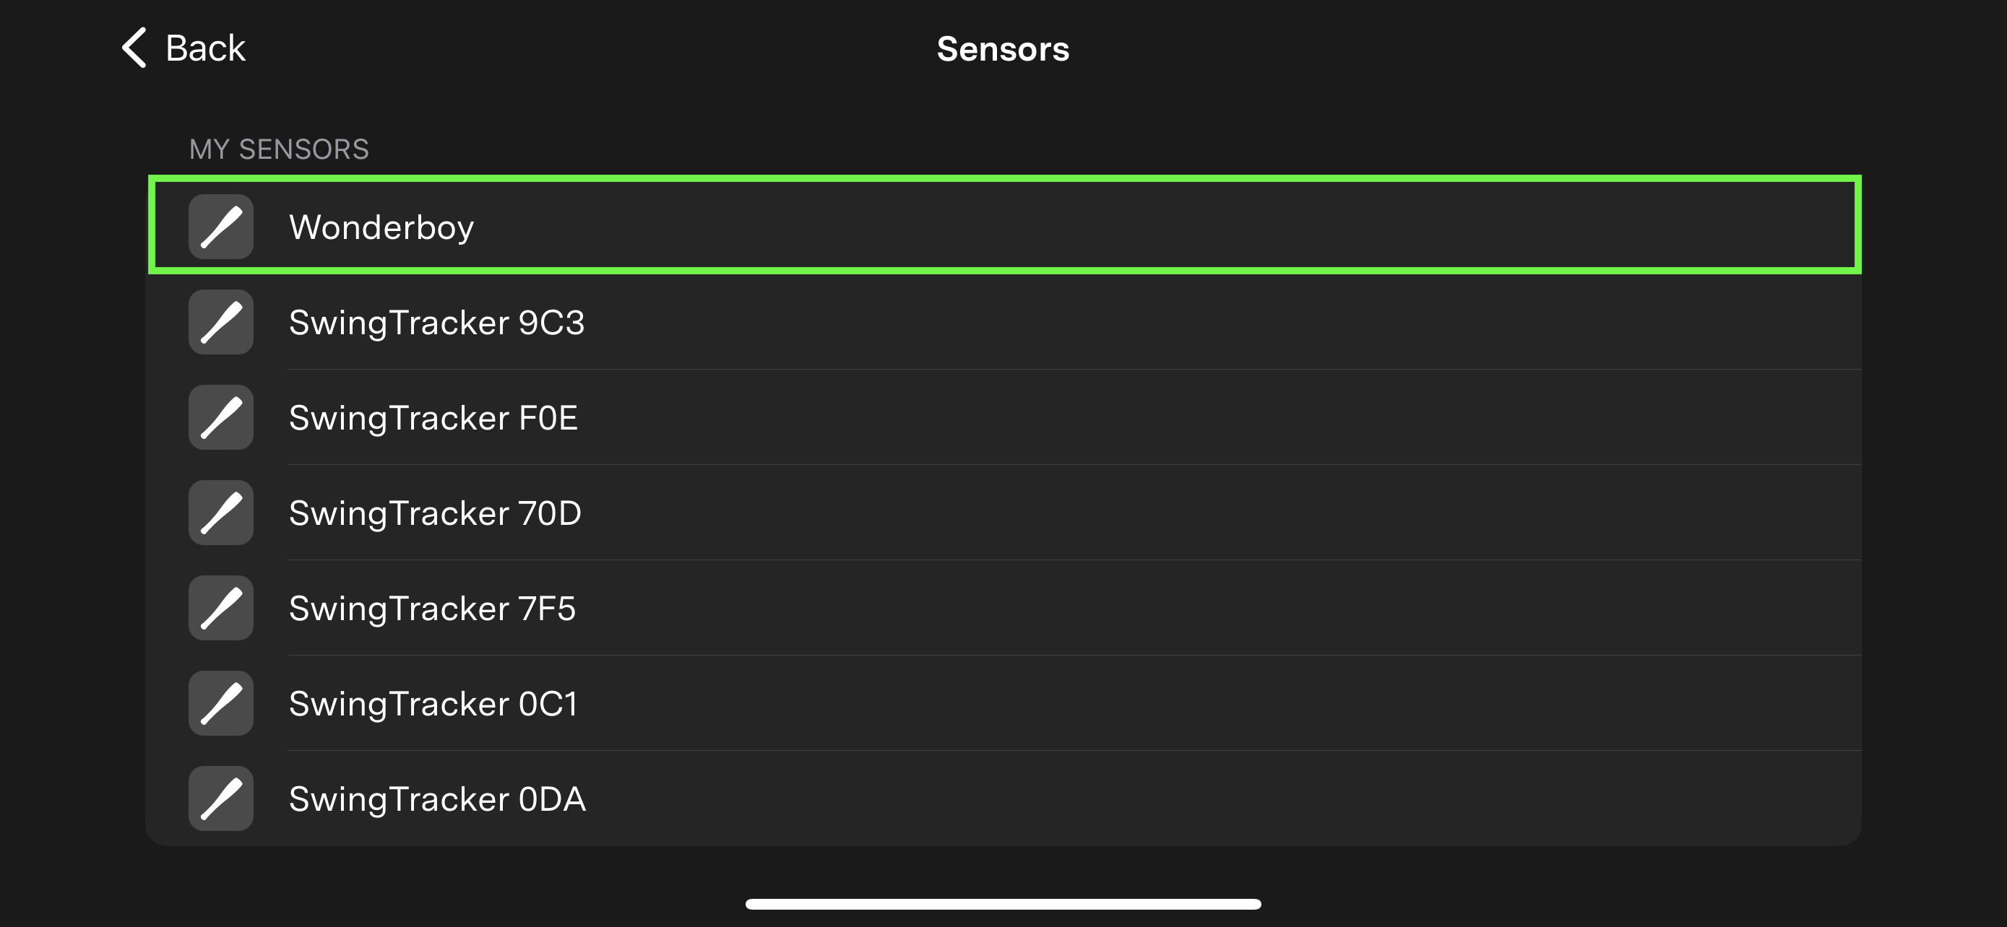Screen dimensions: 2007x927
Task: Tap the bat icon beside Wonderboy
Action: [x=220, y=227]
